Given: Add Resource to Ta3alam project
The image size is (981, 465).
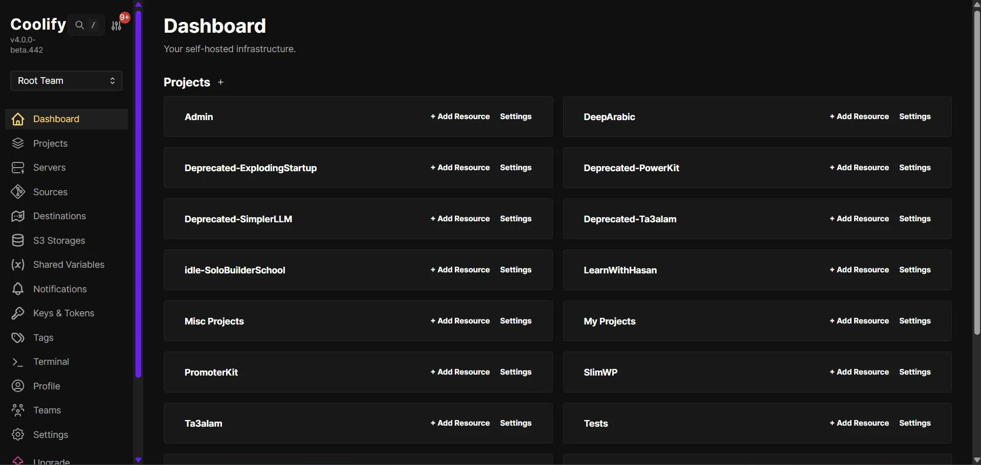Looking at the screenshot, I should click(x=460, y=423).
